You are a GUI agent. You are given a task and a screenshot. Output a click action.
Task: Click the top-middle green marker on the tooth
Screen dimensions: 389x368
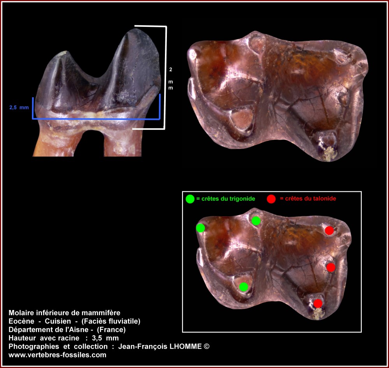pos(256,221)
